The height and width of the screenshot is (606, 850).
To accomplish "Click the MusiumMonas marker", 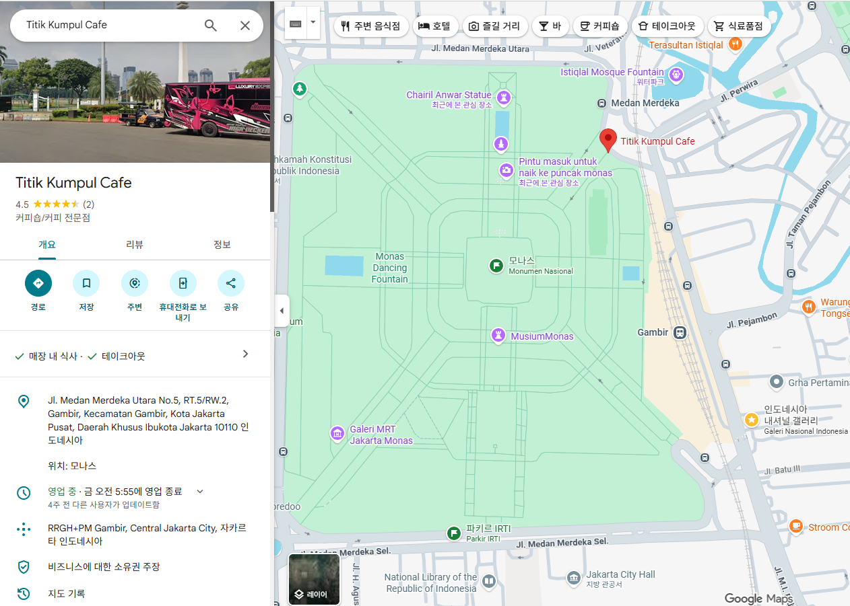I will (498, 336).
